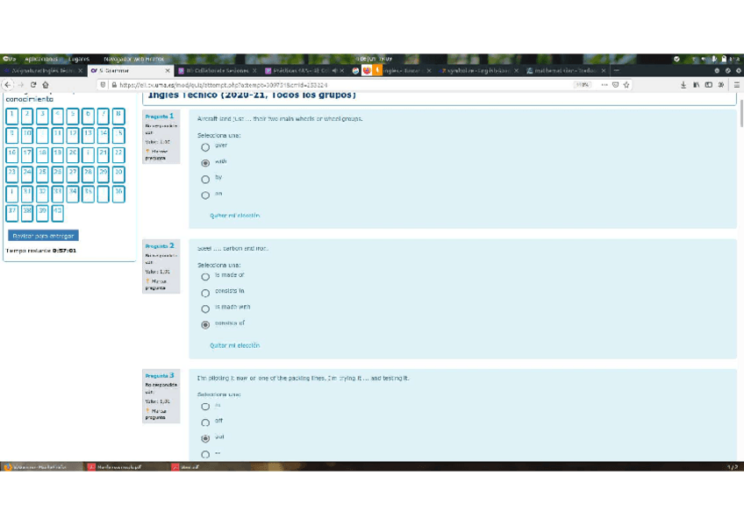Switch to mathematician translator tab
Viewport: 744px width, 525px height.
click(566, 71)
